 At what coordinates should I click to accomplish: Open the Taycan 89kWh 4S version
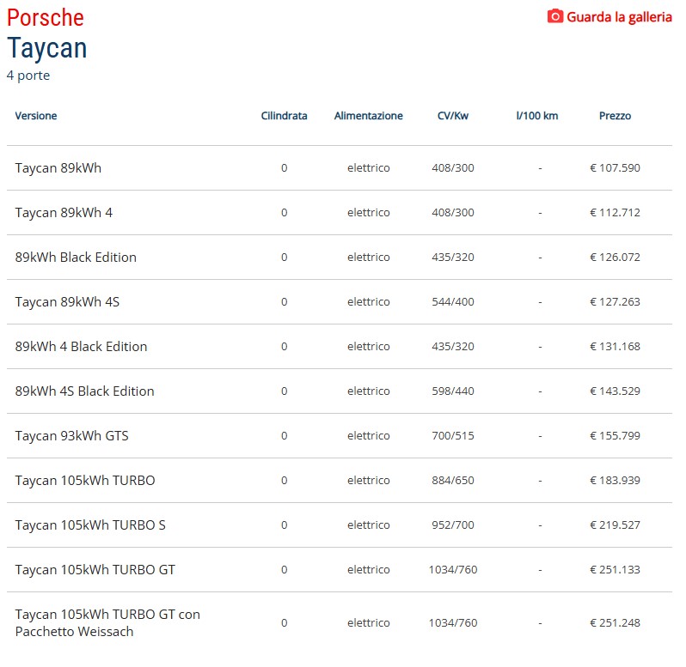67,302
